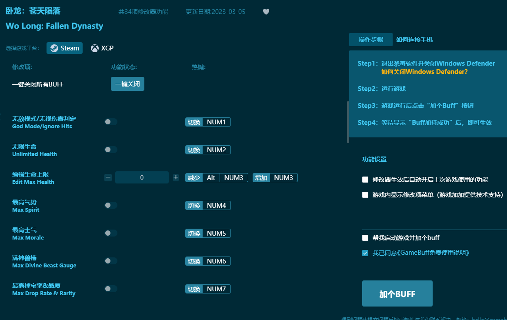507x320 pixels.
Task: Click the 一键关闭 button
Action: click(x=127, y=84)
